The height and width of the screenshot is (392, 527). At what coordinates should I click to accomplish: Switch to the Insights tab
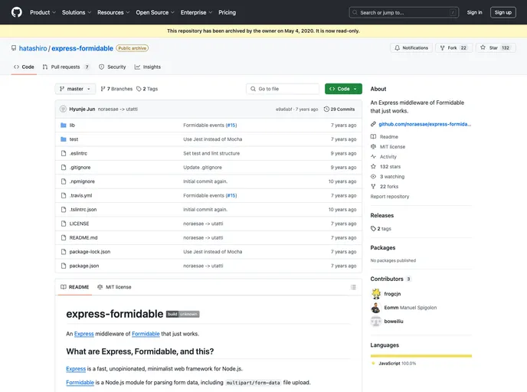(148, 67)
